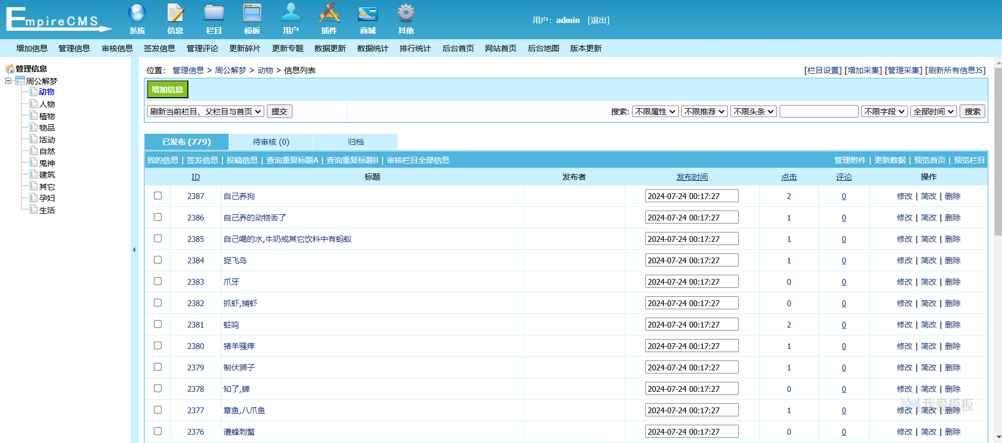Open the 不限头条 dropdown
Screen dimensions: 1002x443
[x=753, y=111]
